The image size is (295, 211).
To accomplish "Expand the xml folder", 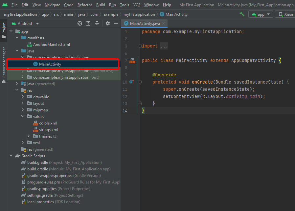I will (x=23, y=143).
